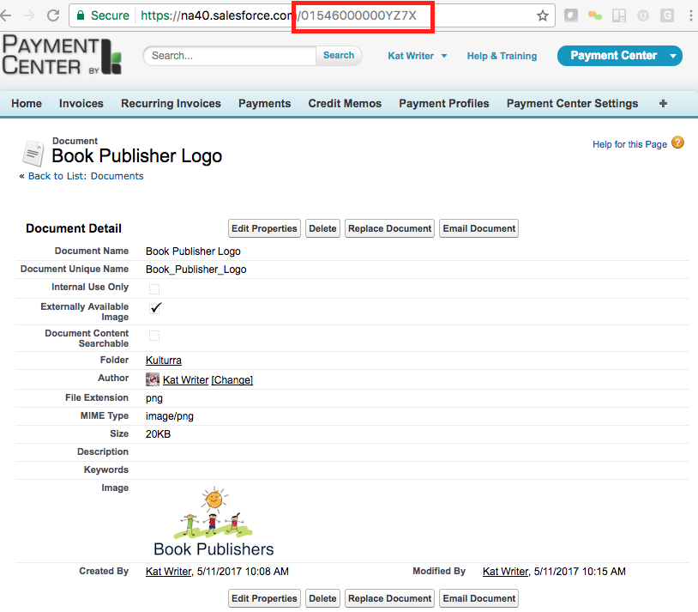698x612 pixels.
Task: Open the Payment Profiles tab
Action: point(444,103)
